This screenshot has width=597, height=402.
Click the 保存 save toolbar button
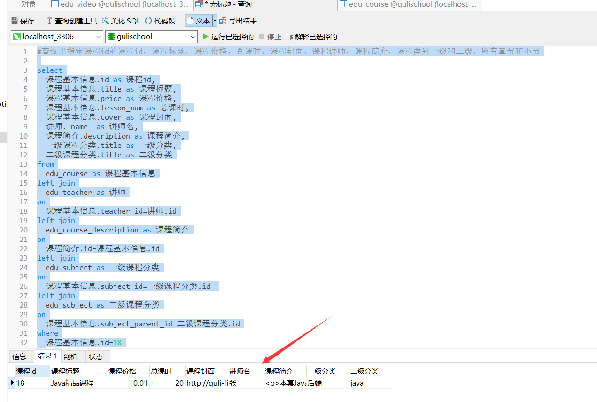coord(23,21)
